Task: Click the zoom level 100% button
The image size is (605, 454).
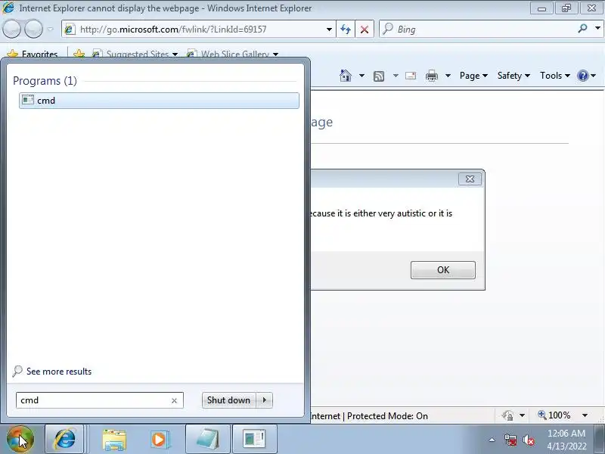Action: point(554,415)
